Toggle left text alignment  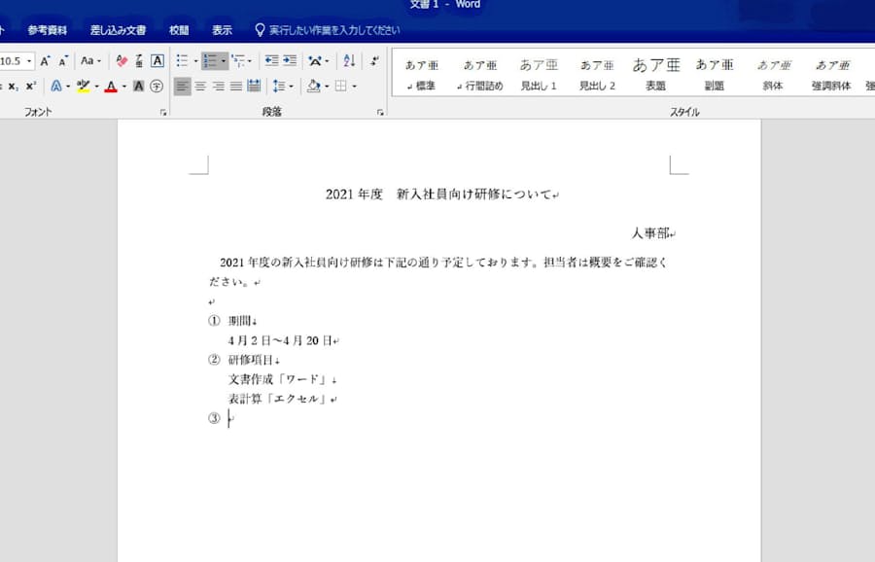182,87
